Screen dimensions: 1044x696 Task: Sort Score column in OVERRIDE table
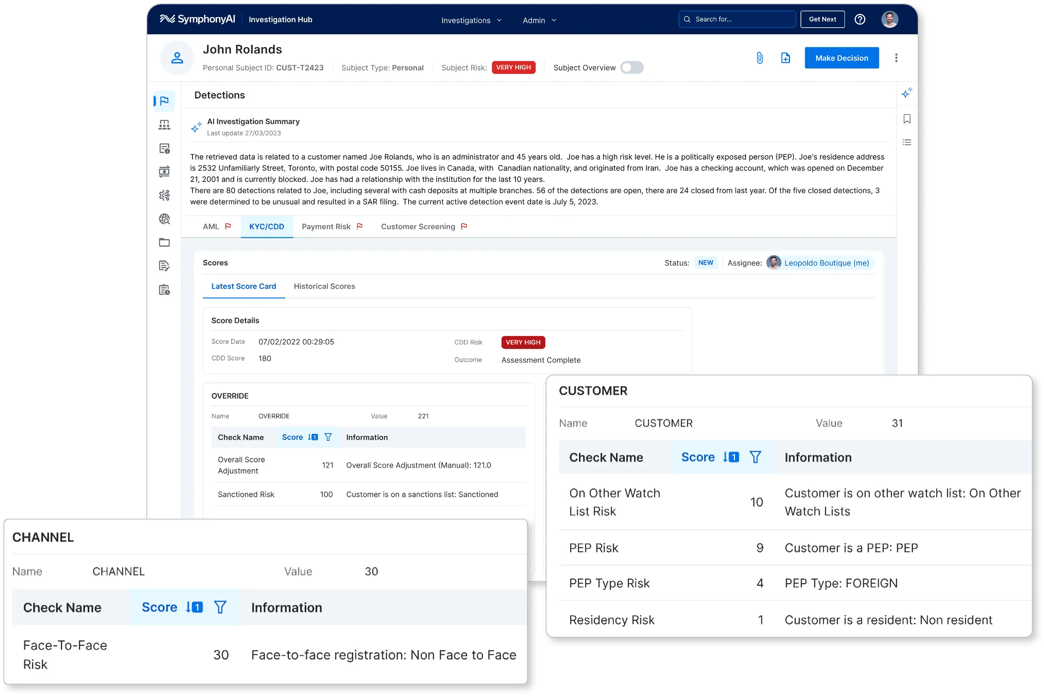point(313,437)
